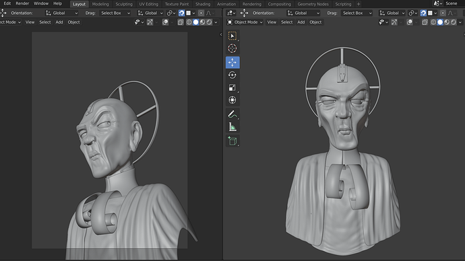The height and width of the screenshot is (261, 465).
Task: Switch to the Shading workspace tab
Action: tap(203, 4)
